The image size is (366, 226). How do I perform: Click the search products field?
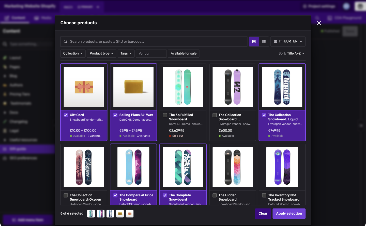click(154, 42)
